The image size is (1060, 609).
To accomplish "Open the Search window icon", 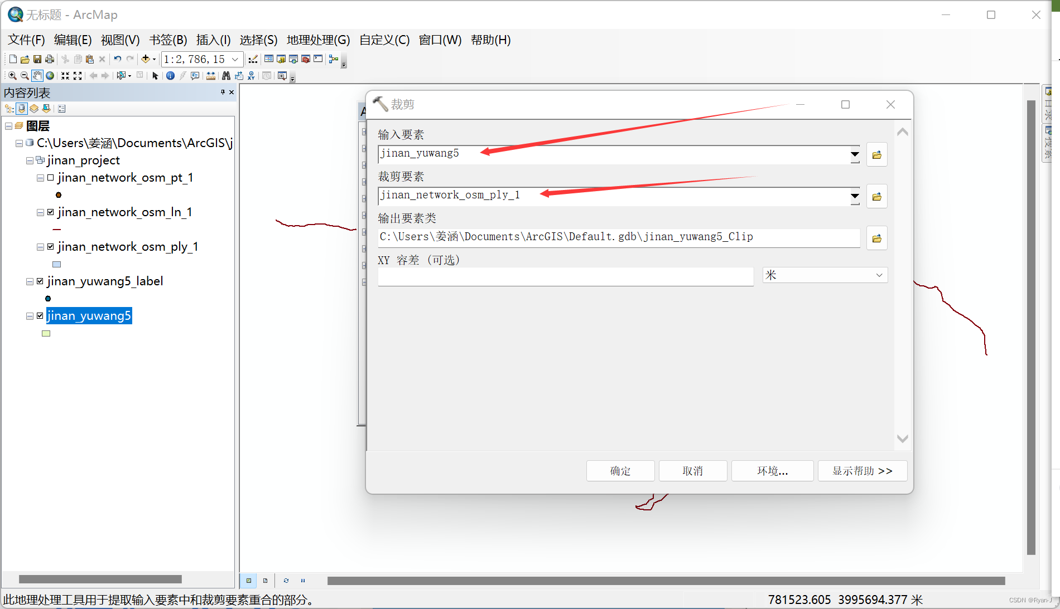I will 293,59.
